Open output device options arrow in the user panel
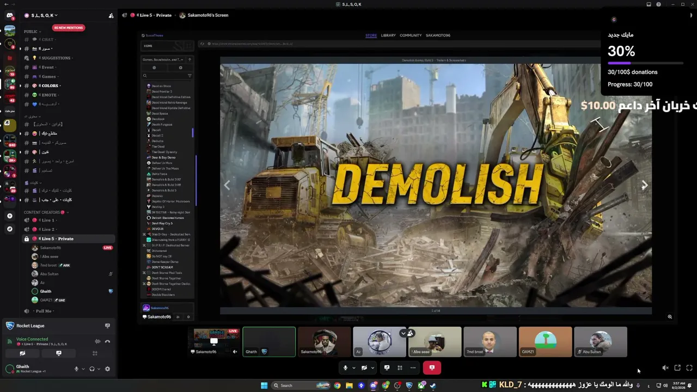This screenshot has width=697, height=392. click(99, 369)
